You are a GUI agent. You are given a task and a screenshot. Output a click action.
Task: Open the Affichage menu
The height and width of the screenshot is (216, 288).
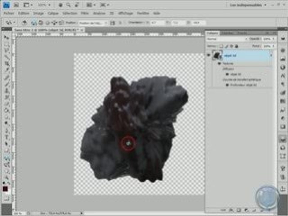[x=125, y=13]
